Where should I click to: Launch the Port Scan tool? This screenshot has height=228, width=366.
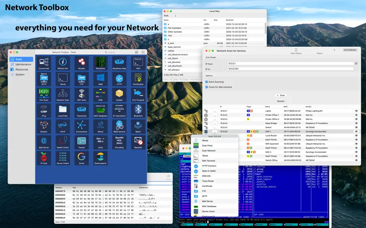pos(44,95)
